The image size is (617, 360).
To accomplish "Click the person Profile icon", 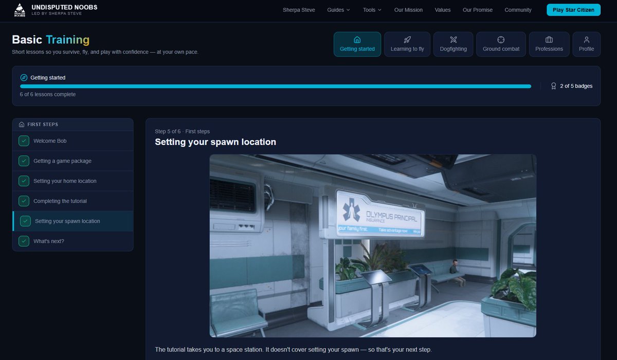I will click(586, 40).
